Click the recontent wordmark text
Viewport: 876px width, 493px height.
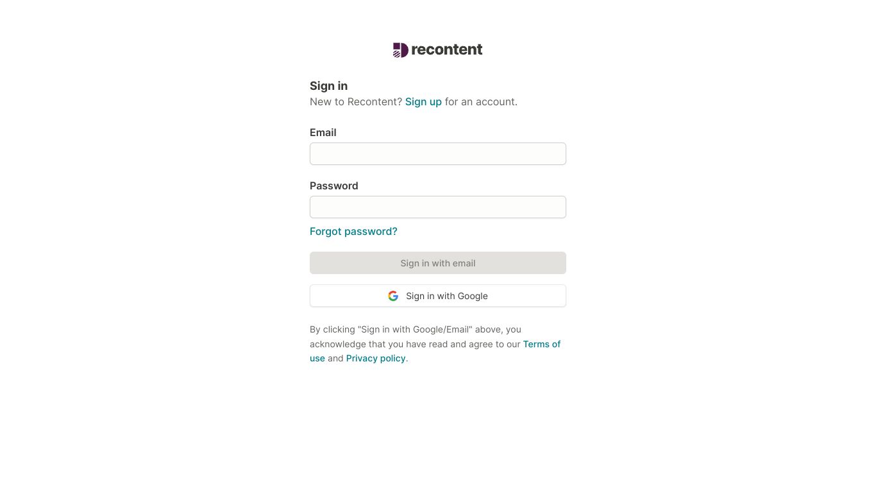(446, 50)
